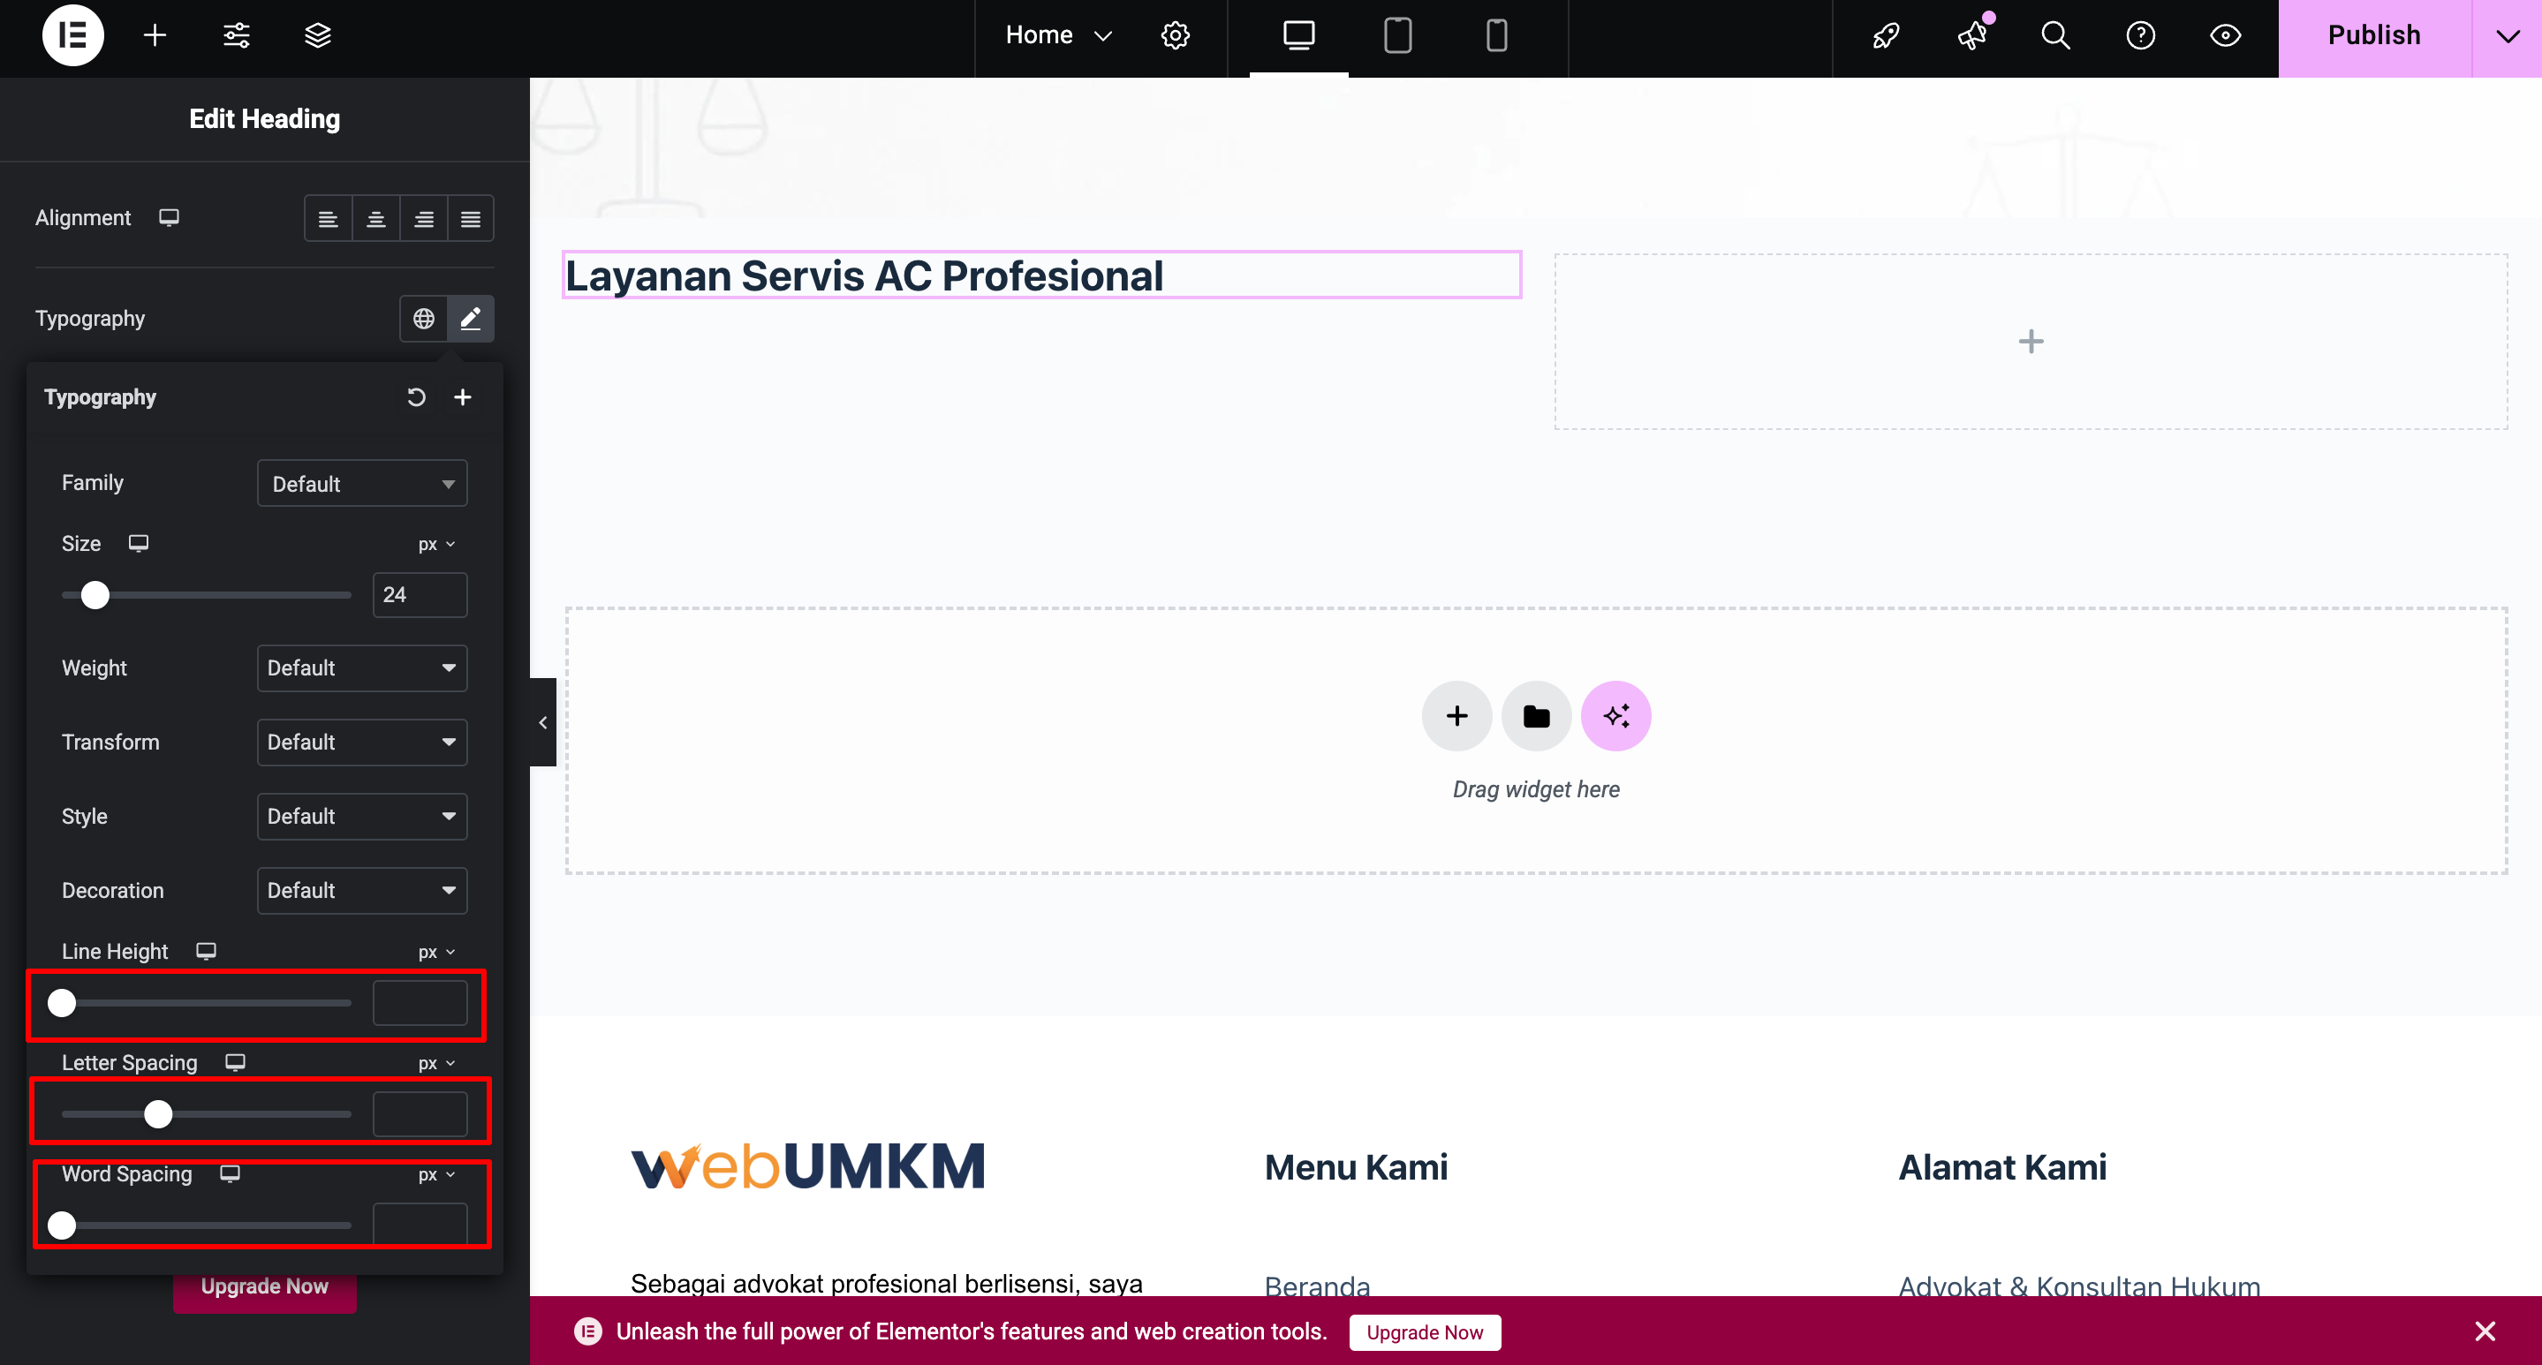Open Site Settings sliders icon
The width and height of the screenshot is (2542, 1365).
(x=237, y=35)
